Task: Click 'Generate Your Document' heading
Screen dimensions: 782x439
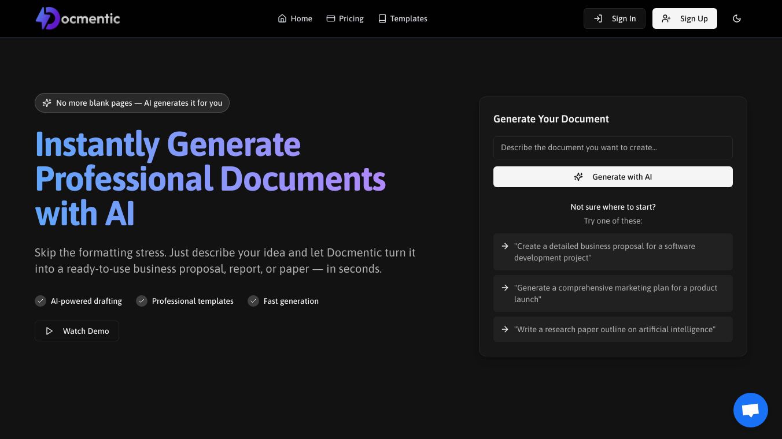Action: pos(551,119)
